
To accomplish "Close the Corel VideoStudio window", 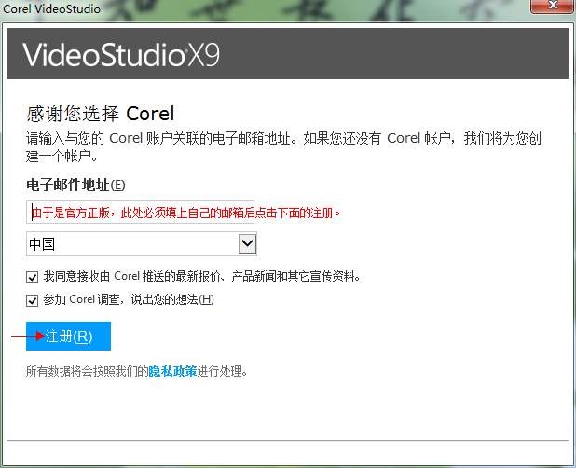I will tap(553, 7).
